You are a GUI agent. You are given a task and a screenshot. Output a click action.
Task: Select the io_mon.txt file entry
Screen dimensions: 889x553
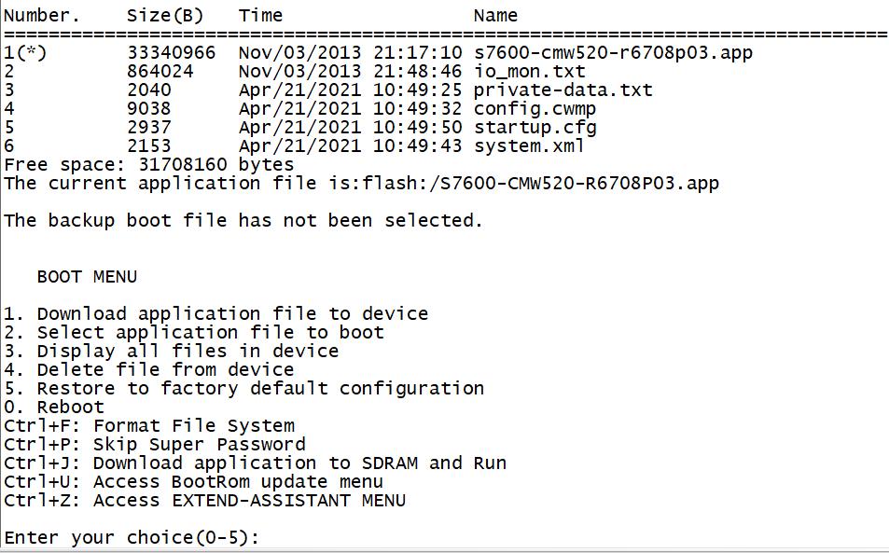click(529, 72)
